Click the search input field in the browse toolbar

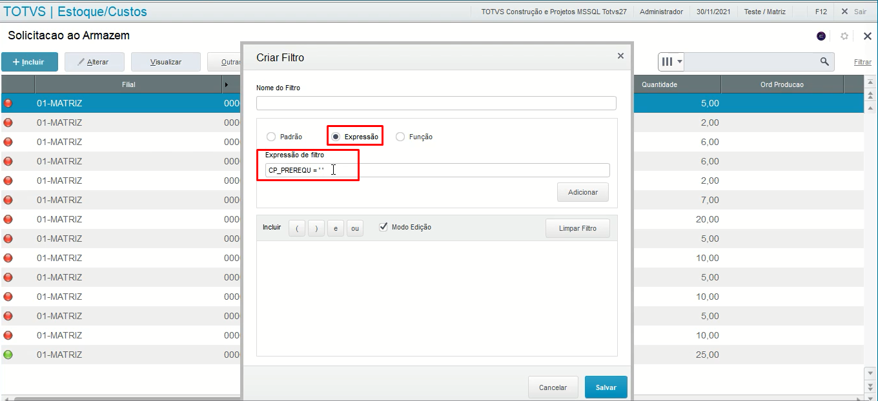[x=751, y=62]
